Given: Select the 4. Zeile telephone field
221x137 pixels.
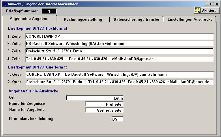Looking at the screenshot, I should pyautogui.click(x=119, y=59).
